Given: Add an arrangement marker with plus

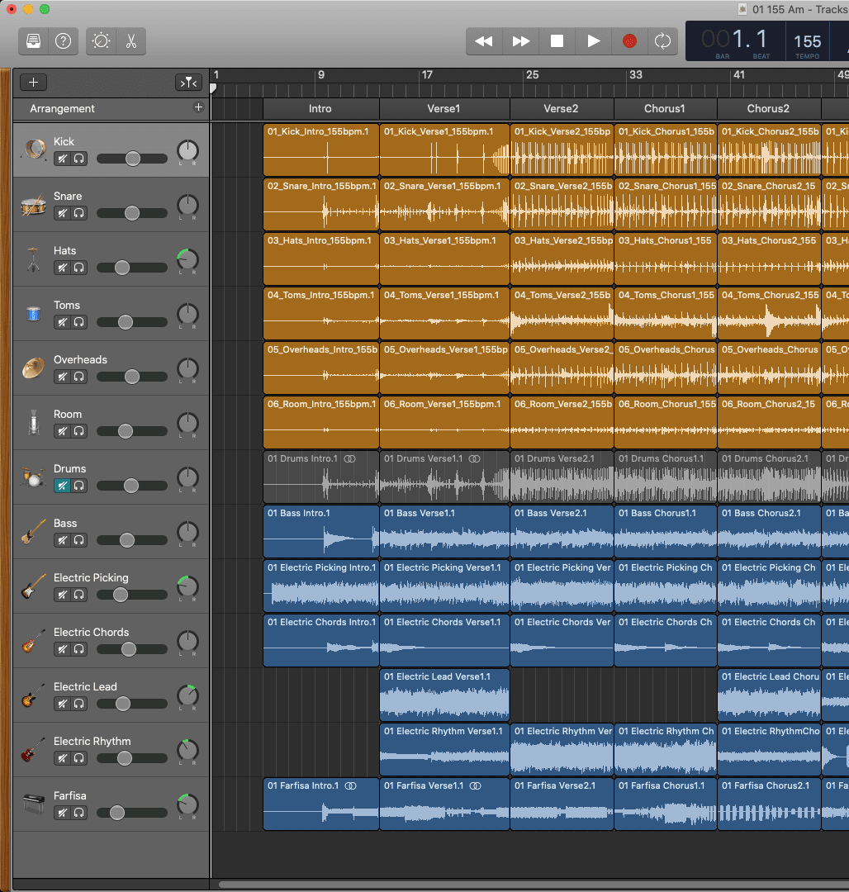Looking at the screenshot, I should pos(198,107).
